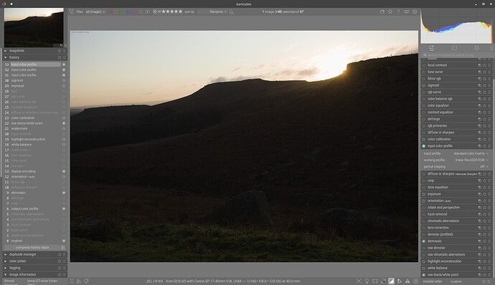Toggle the clipping warning triangle icon

[407, 281]
